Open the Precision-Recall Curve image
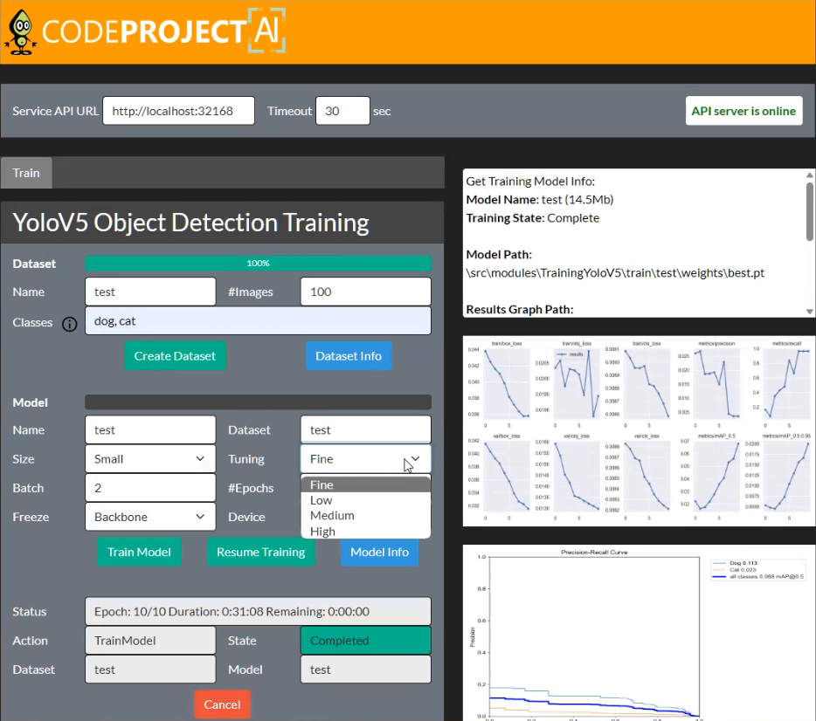Viewport: 816px width, 721px height. coord(639,633)
